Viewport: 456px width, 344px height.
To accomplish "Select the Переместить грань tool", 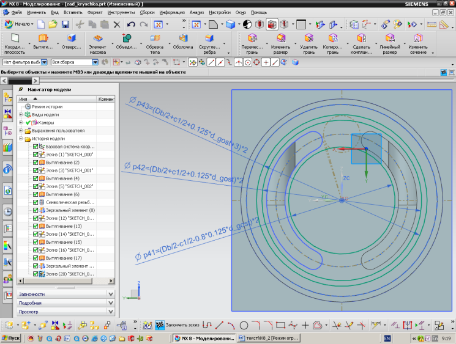I will click(x=252, y=44).
